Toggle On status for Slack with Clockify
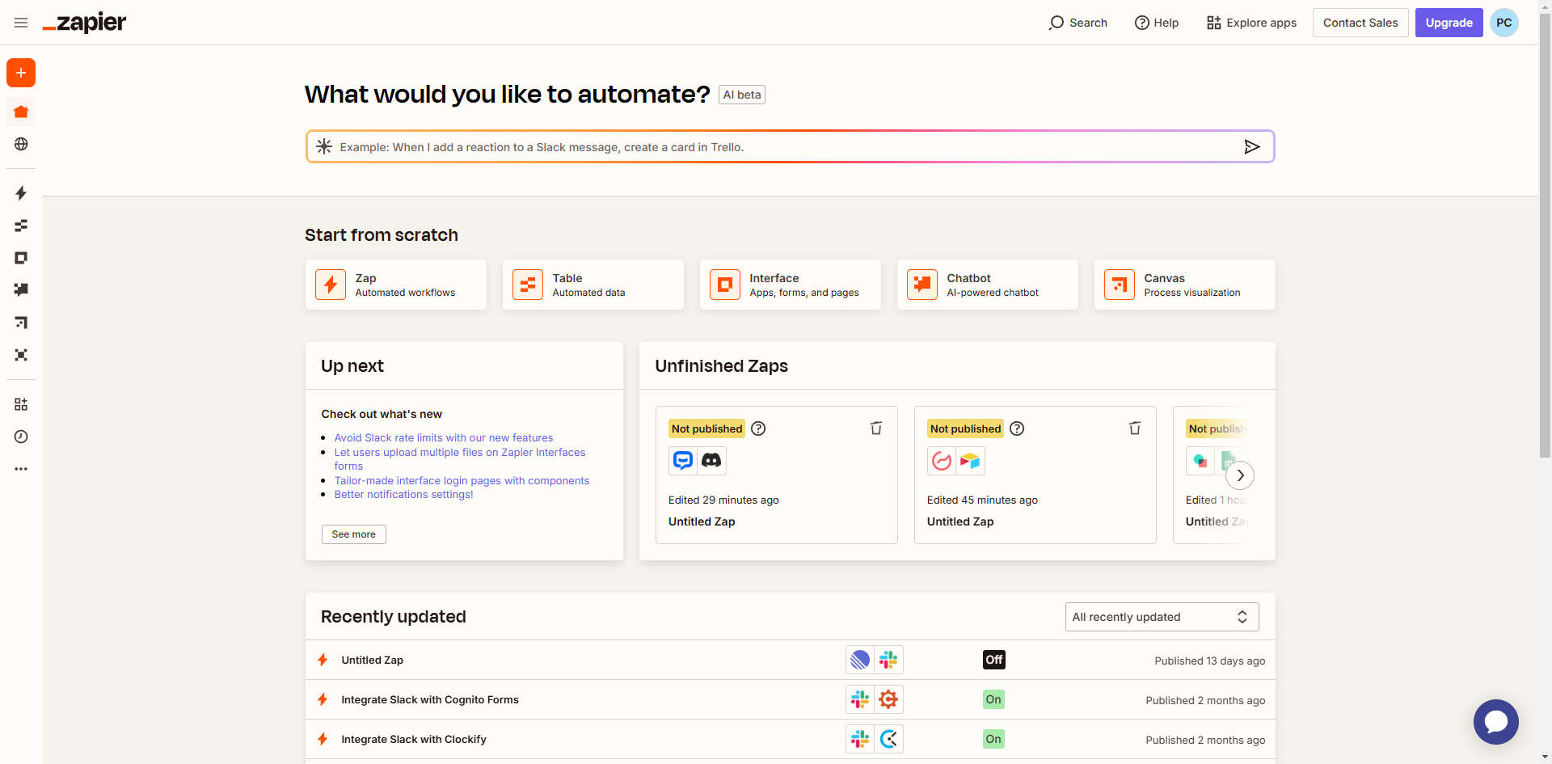Screen dimensions: 1552x764 click(993, 739)
